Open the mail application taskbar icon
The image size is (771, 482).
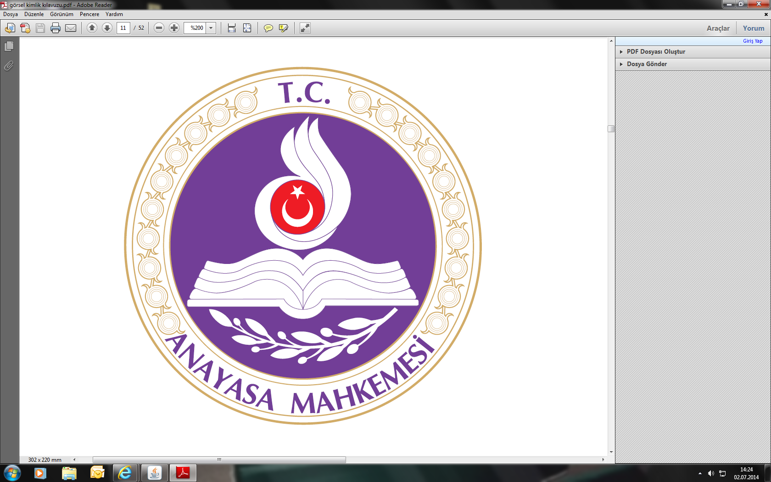[x=97, y=473]
